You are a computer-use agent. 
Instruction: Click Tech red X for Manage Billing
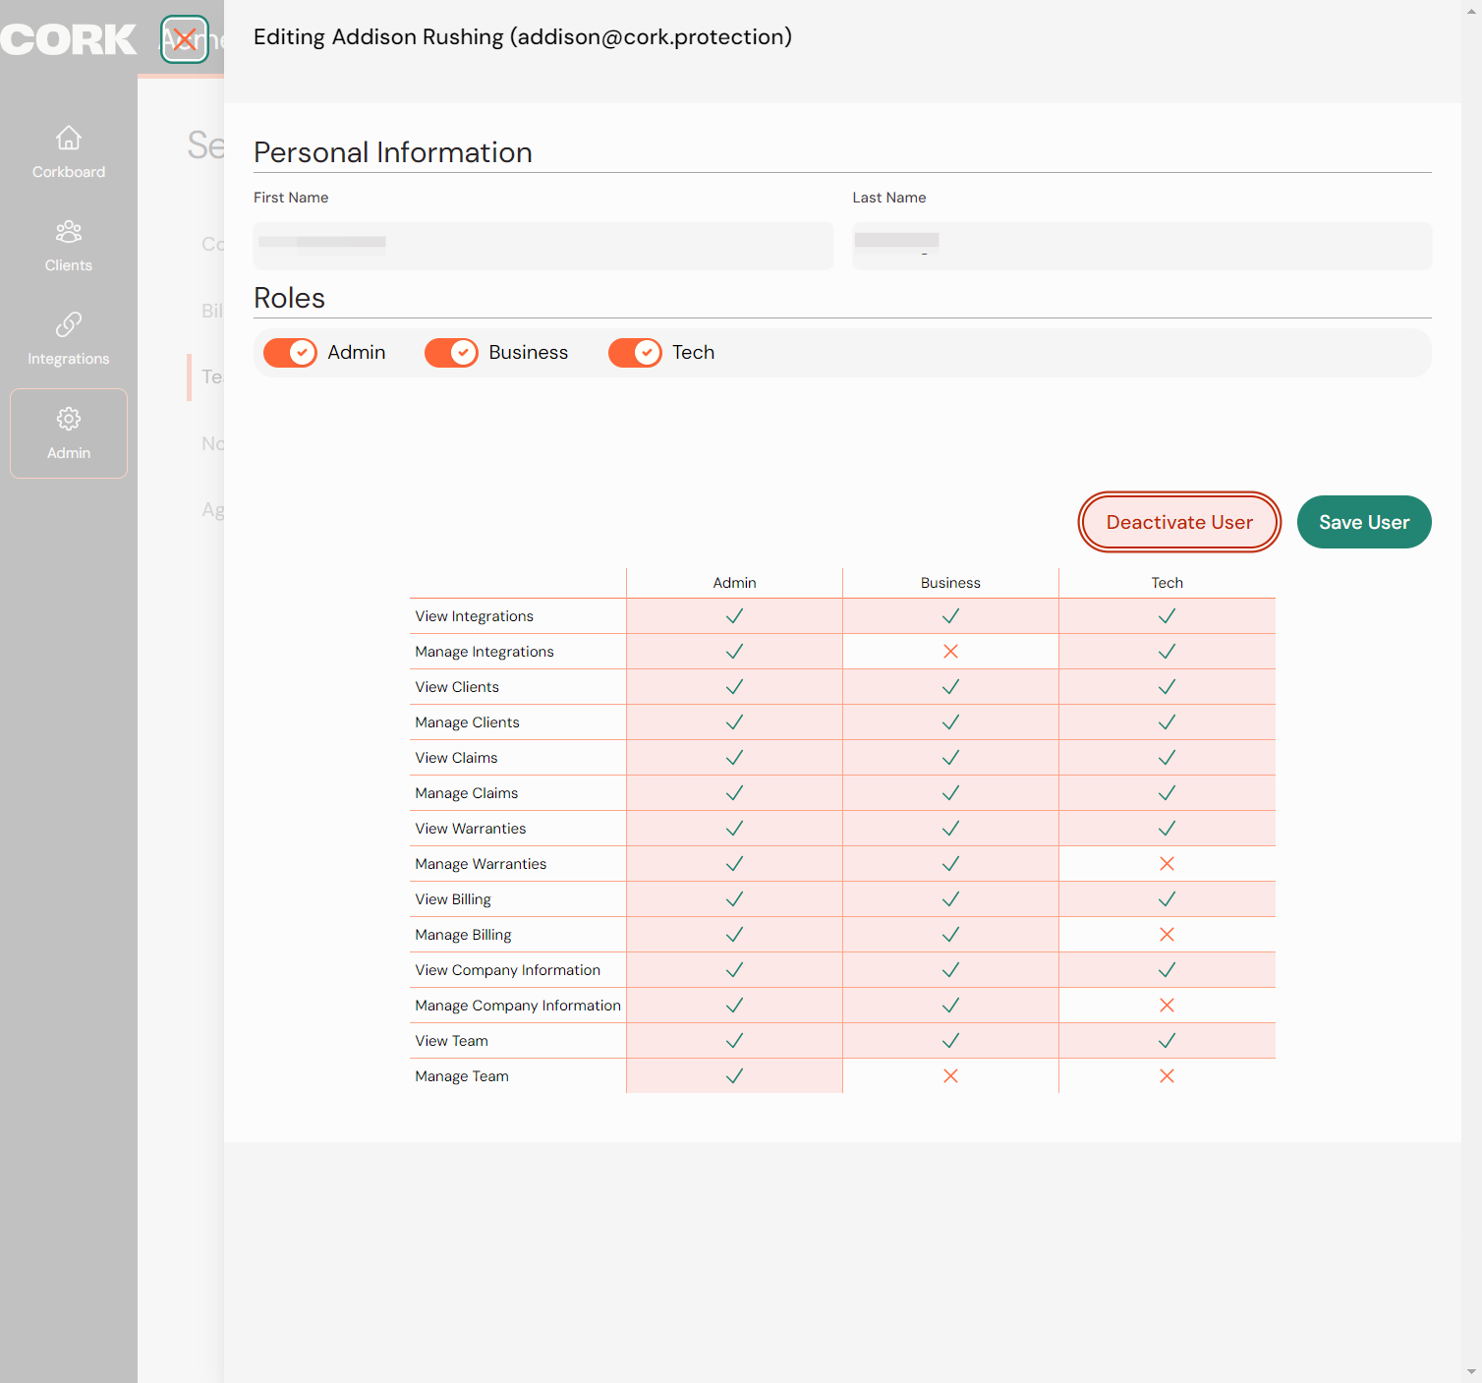pos(1167,935)
